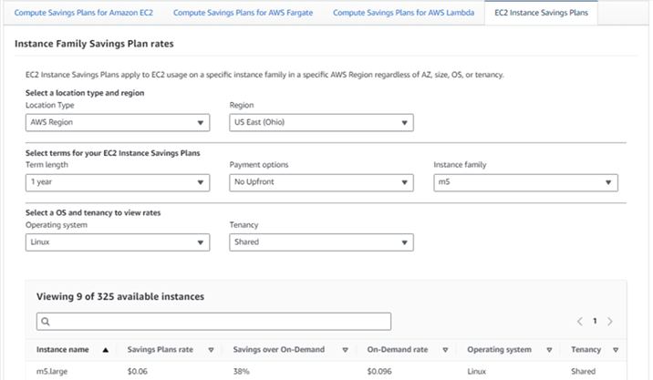Select the m5.large instance row name
This screenshot has width=653, height=380.
(52, 371)
